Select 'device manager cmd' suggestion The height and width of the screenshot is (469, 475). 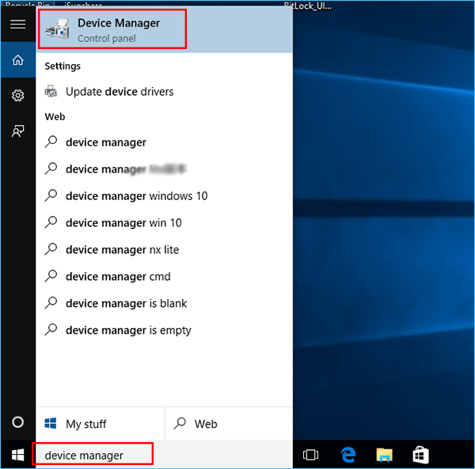tap(118, 277)
